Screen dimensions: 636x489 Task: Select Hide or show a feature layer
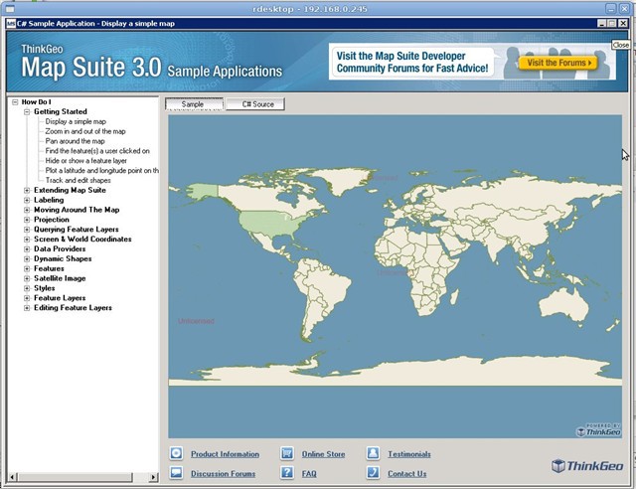(86, 161)
